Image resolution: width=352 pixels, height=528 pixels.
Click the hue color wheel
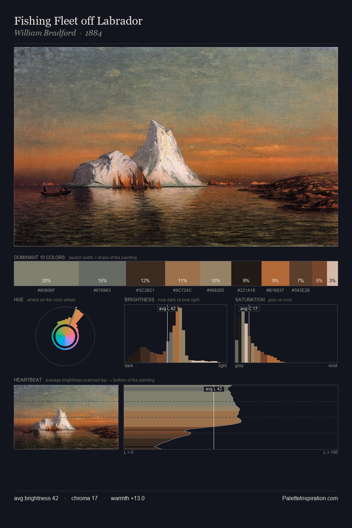pyautogui.click(x=65, y=336)
